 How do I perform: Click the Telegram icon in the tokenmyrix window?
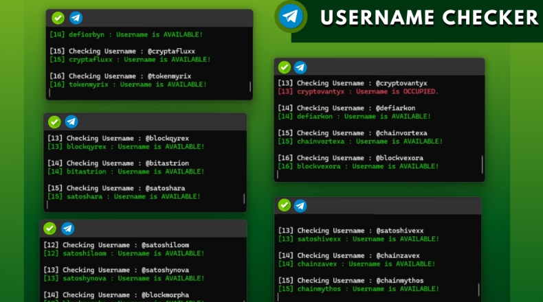[76, 19]
